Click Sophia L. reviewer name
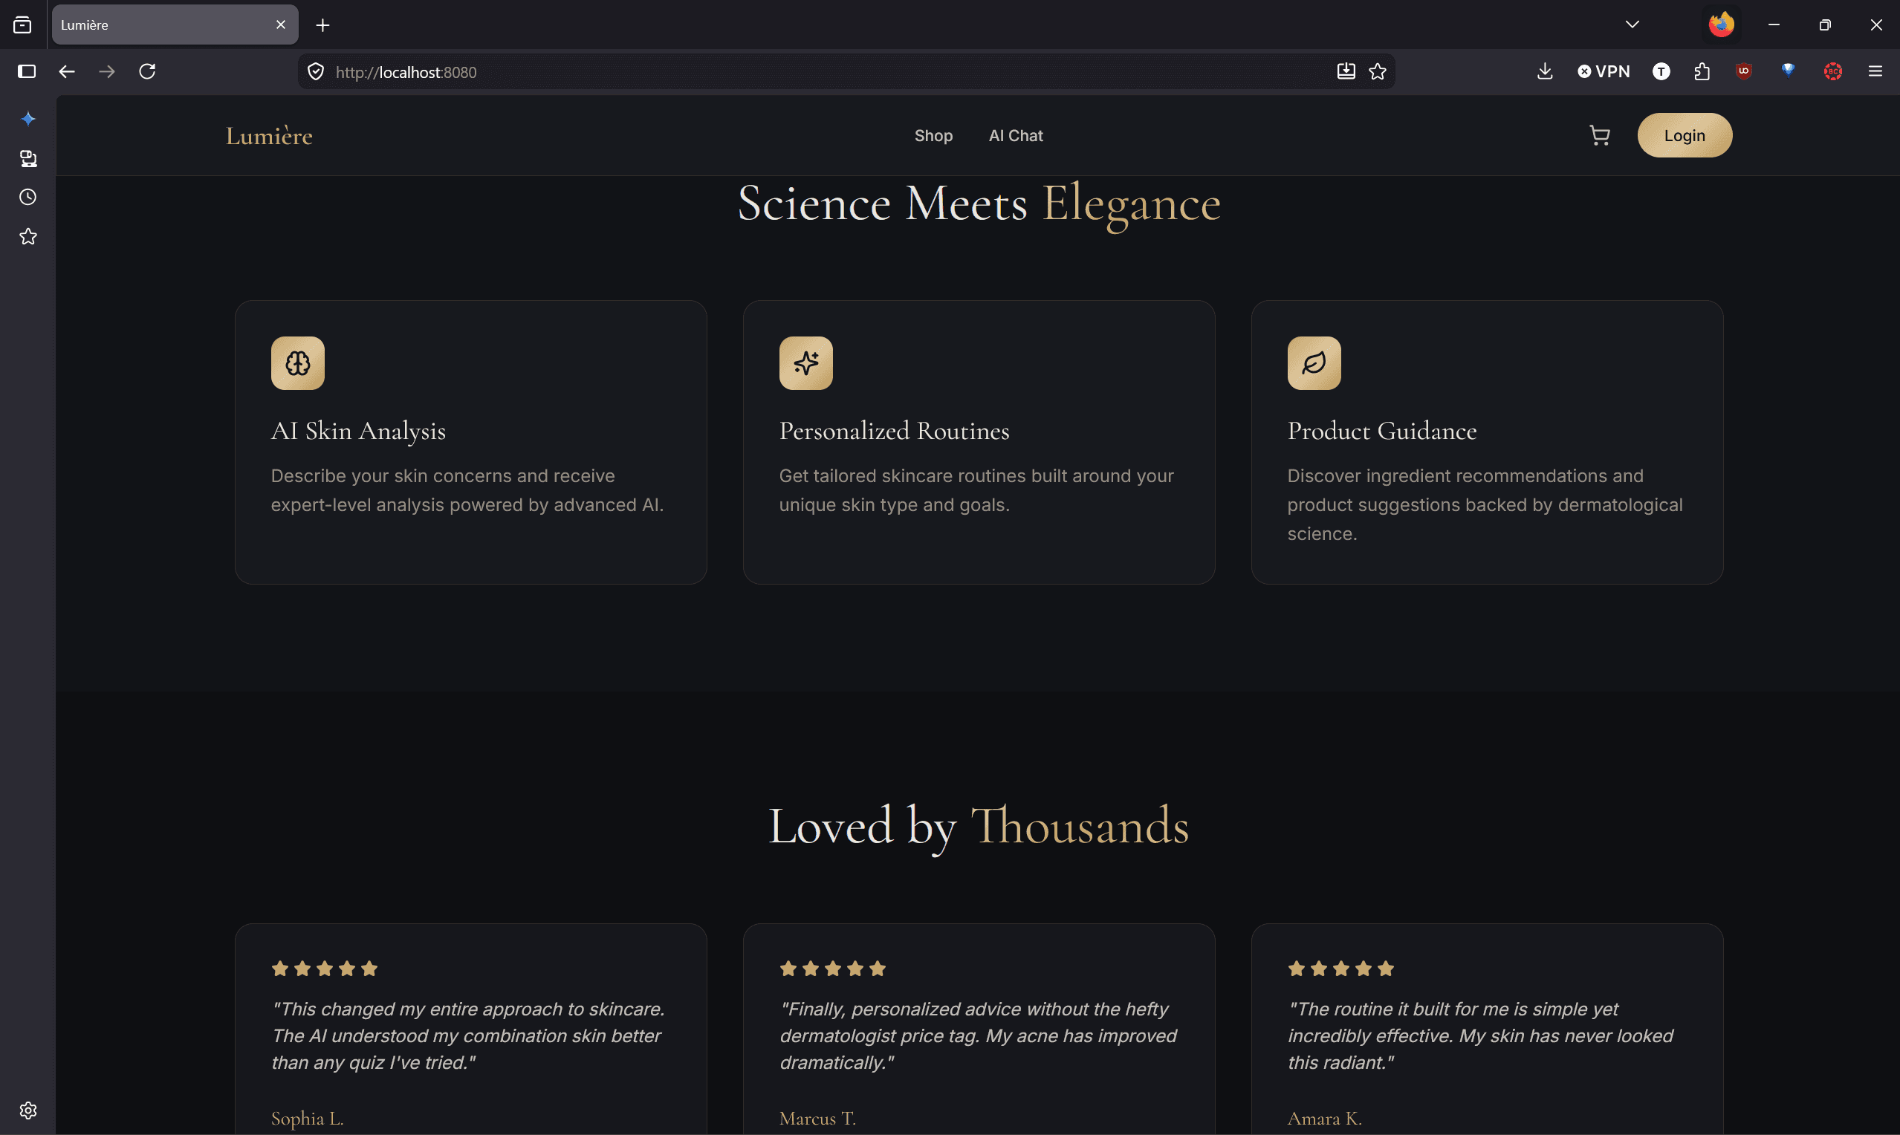The height and width of the screenshot is (1135, 1900). coord(308,1118)
